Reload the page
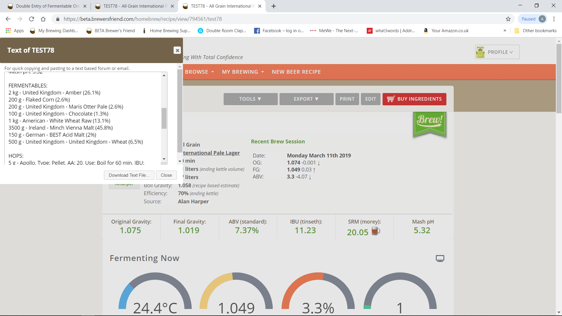This screenshot has height=316, width=562. pyautogui.click(x=31, y=19)
